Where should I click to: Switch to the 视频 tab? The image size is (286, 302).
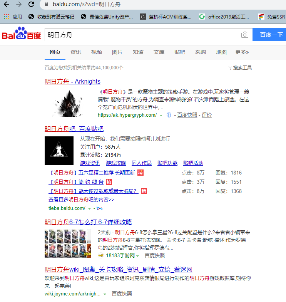(x=96, y=52)
